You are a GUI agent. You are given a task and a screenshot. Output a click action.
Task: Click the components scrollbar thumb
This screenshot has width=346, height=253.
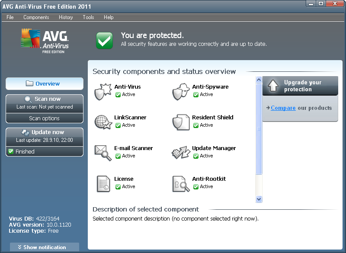pos(259,129)
